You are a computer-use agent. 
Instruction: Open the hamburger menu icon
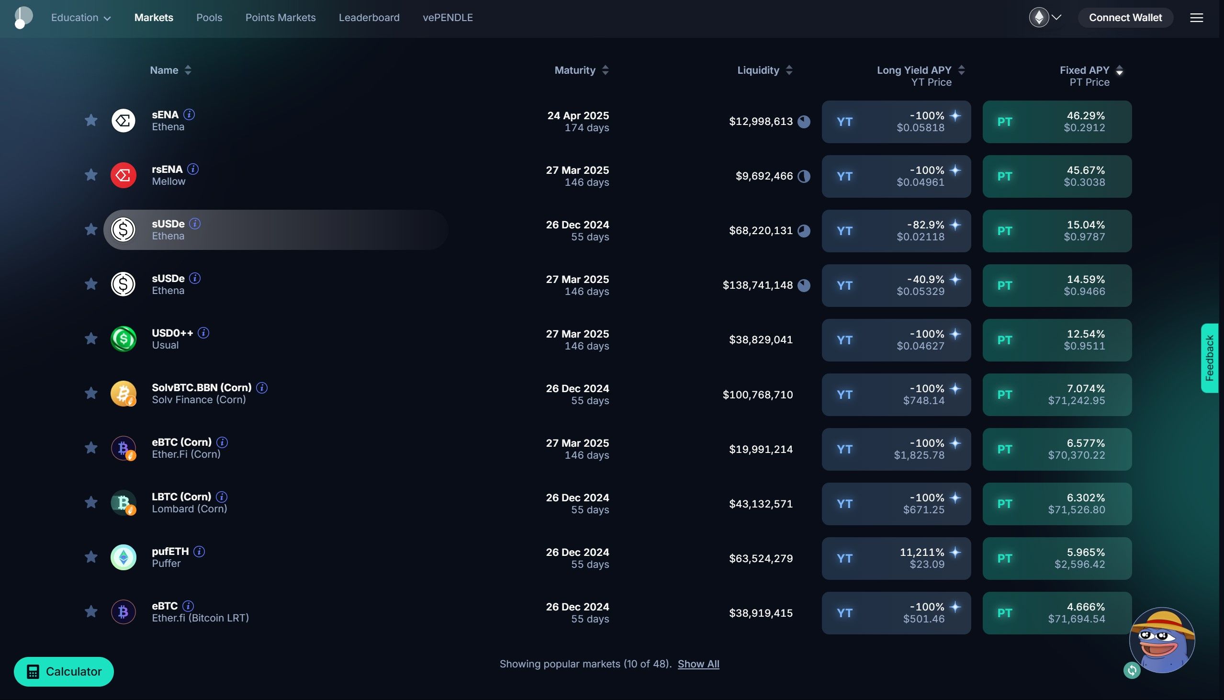pyautogui.click(x=1196, y=18)
